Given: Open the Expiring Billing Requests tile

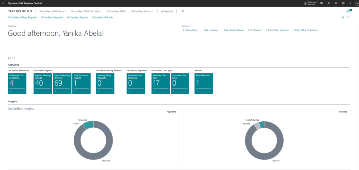Looking at the screenshot, I should coord(105,83).
